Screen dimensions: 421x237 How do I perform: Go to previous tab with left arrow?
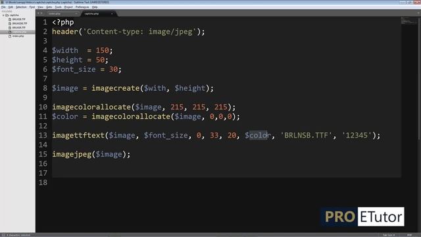pos(38,13)
